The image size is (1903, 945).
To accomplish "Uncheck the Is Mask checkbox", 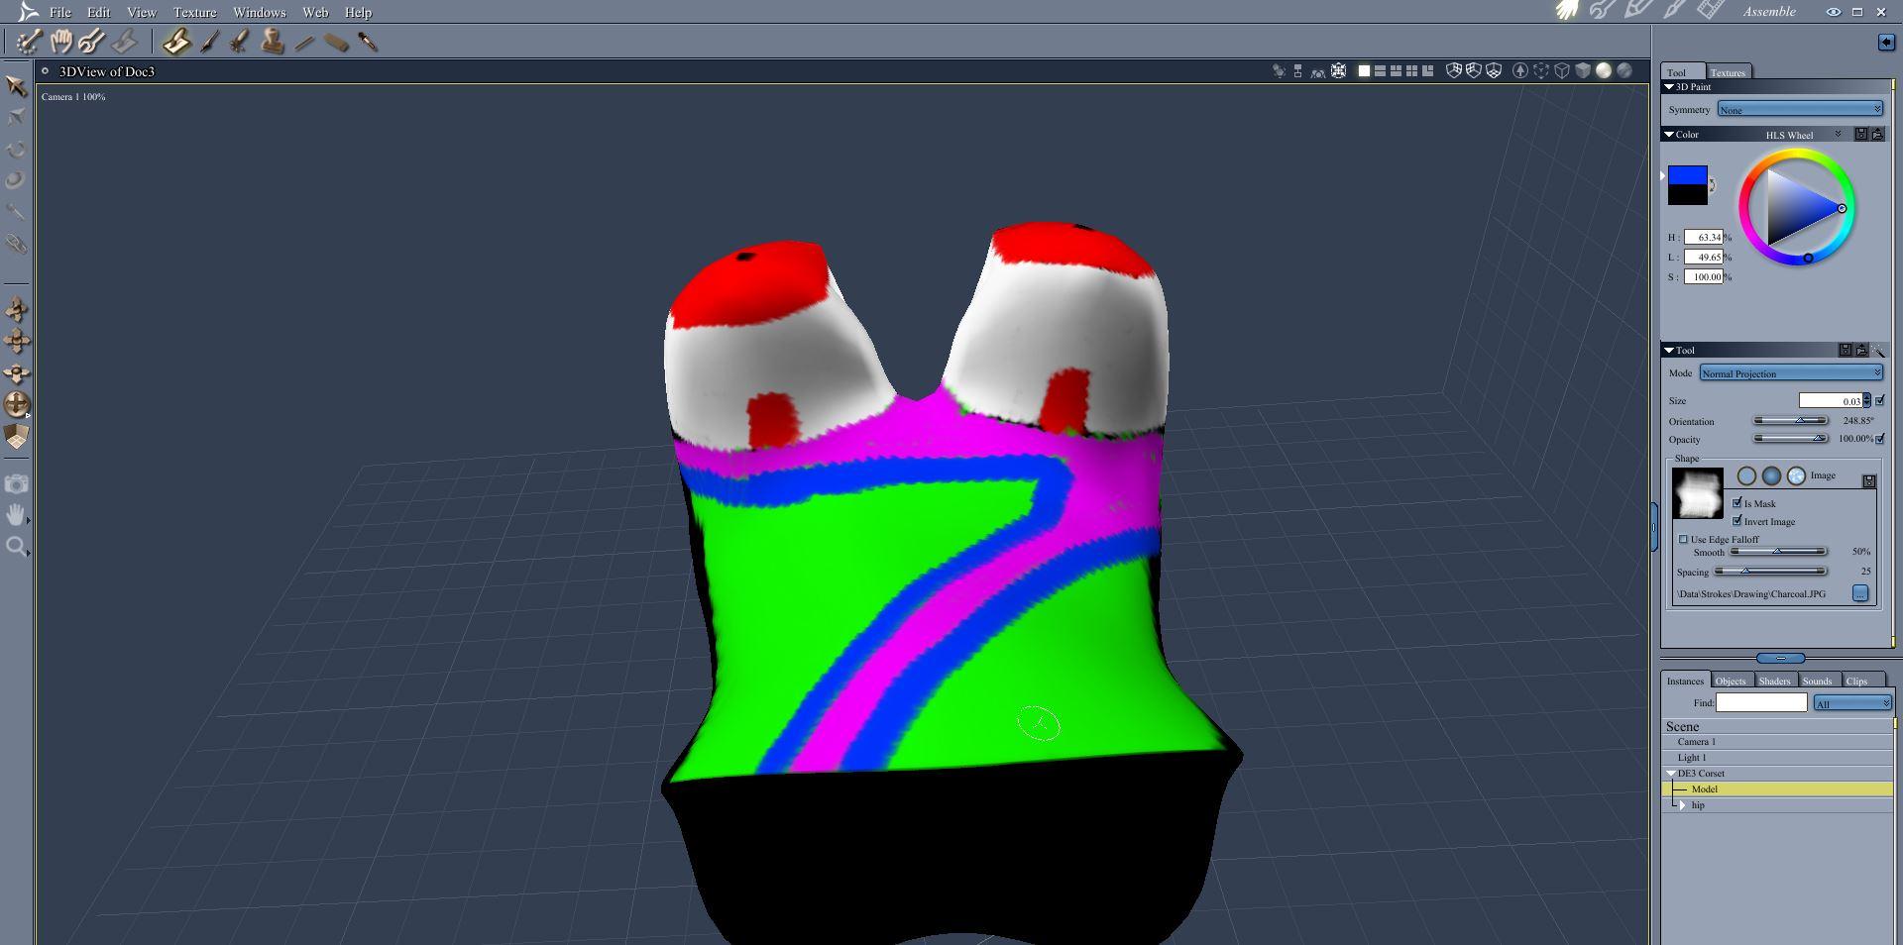I will pos(1736,503).
